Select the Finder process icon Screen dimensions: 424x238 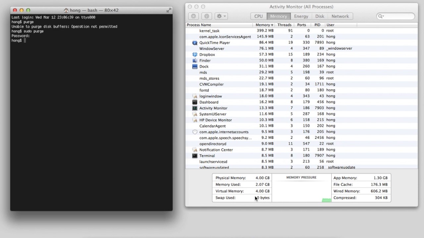pos(195,60)
